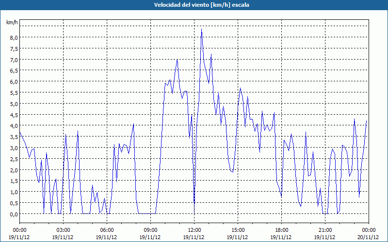Screen dimensions: 388x242
Task: Click the '09:00' time label
Action: [150, 230]
